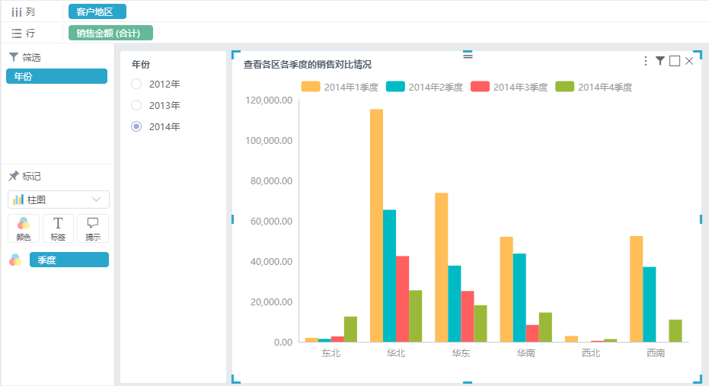Select the 2012年 radio option

136,84
